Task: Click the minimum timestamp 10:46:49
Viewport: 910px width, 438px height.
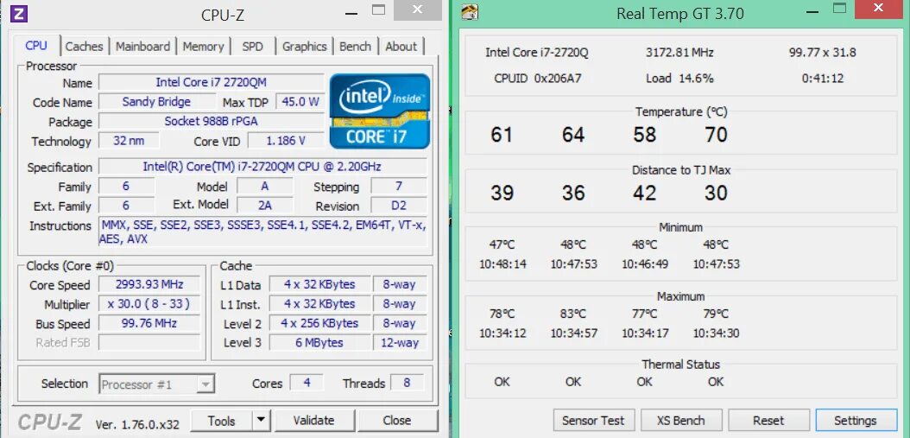Action: pos(645,264)
